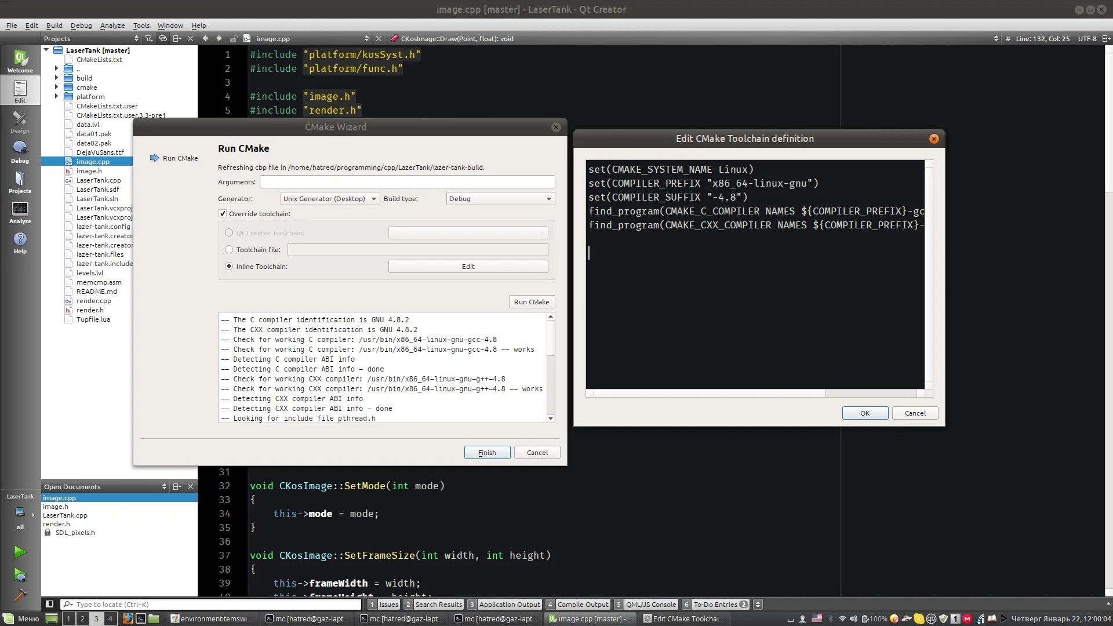Click the Compile Output tab at bottom

583,604
